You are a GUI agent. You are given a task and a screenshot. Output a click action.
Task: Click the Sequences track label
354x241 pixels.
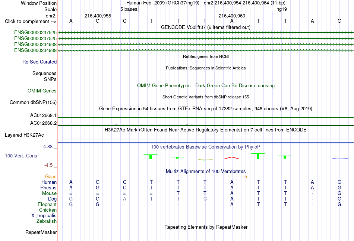click(44, 74)
